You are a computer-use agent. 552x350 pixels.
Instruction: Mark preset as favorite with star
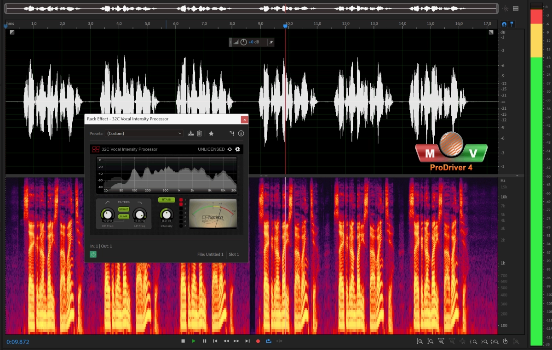pyautogui.click(x=211, y=133)
